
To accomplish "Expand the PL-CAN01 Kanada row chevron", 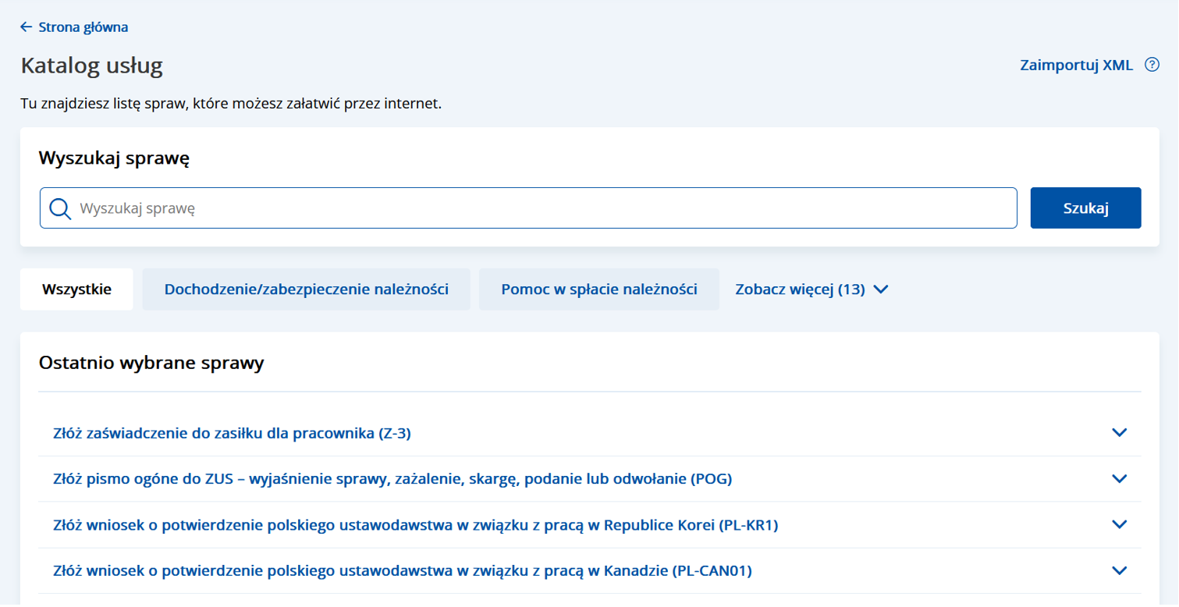I will coord(1119,571).
